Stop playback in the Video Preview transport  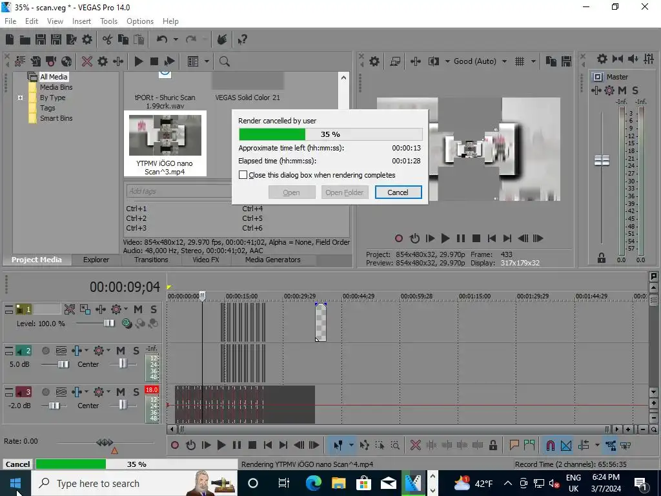click(x=476, y=238)
